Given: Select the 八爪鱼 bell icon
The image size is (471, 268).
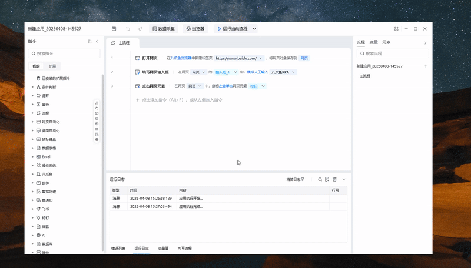Looking at the screenshot, I should point(38,174).
